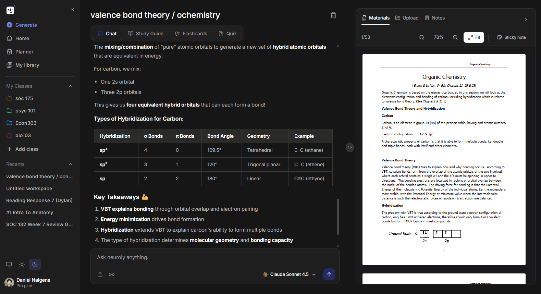Image resolution: width=541 pixels, height=294 pixels.
Task: Click the Trigonal planar cell
Action: click(x=265, y=164)
